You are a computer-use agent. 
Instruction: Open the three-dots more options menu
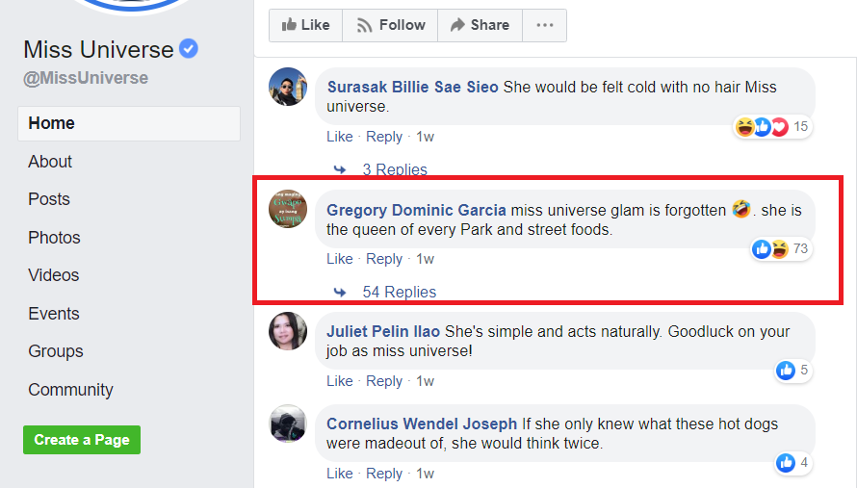tap(544, 25)
